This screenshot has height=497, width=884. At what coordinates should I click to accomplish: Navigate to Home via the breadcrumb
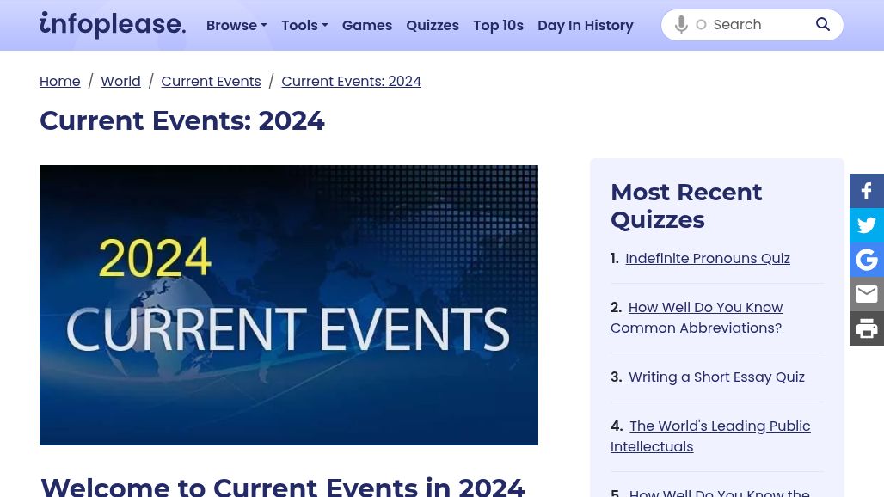click(60, 81)
